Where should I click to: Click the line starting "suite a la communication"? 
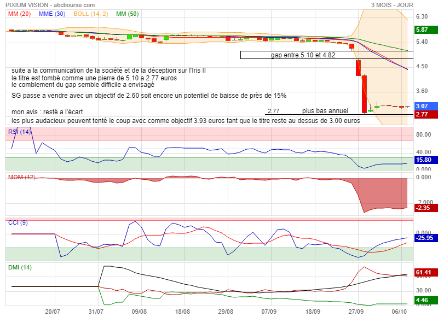tap(108, 71)
